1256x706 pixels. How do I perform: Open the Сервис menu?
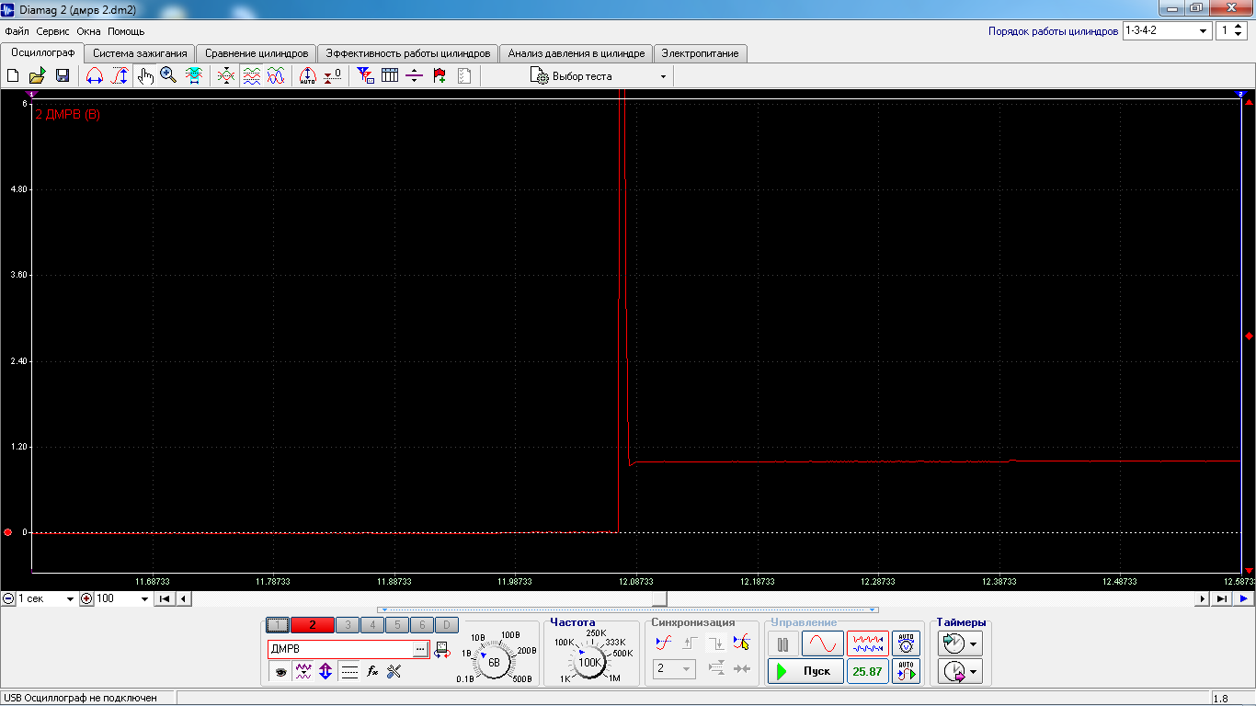point(53,31)
